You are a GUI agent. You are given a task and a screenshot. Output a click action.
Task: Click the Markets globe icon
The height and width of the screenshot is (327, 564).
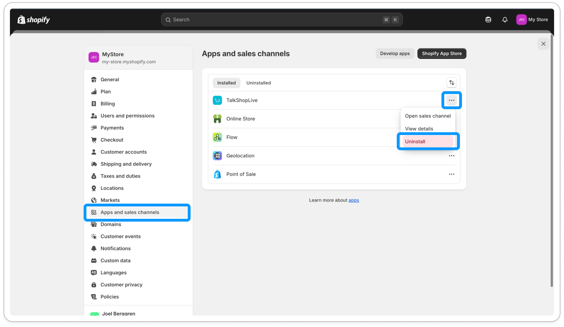coord(94,200)
